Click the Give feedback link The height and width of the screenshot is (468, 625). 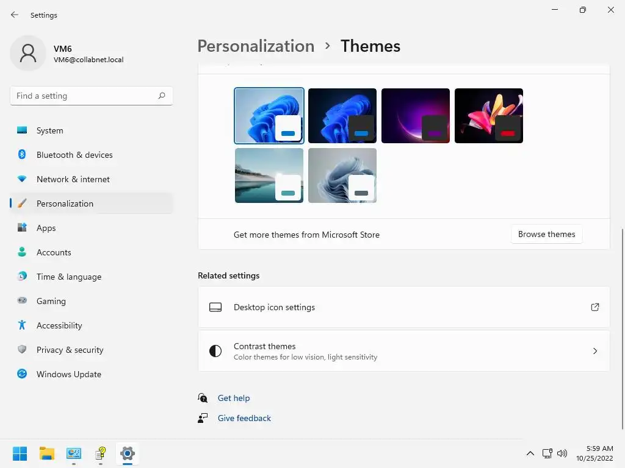click(244, 418)
